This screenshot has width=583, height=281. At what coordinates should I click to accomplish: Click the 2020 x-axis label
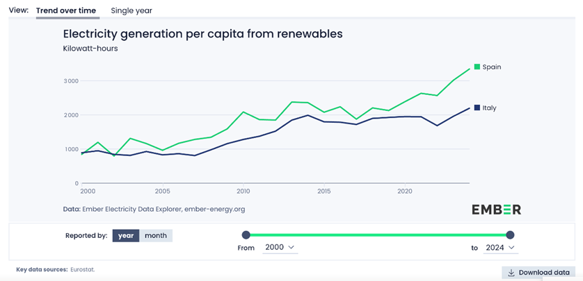point(404,191)
